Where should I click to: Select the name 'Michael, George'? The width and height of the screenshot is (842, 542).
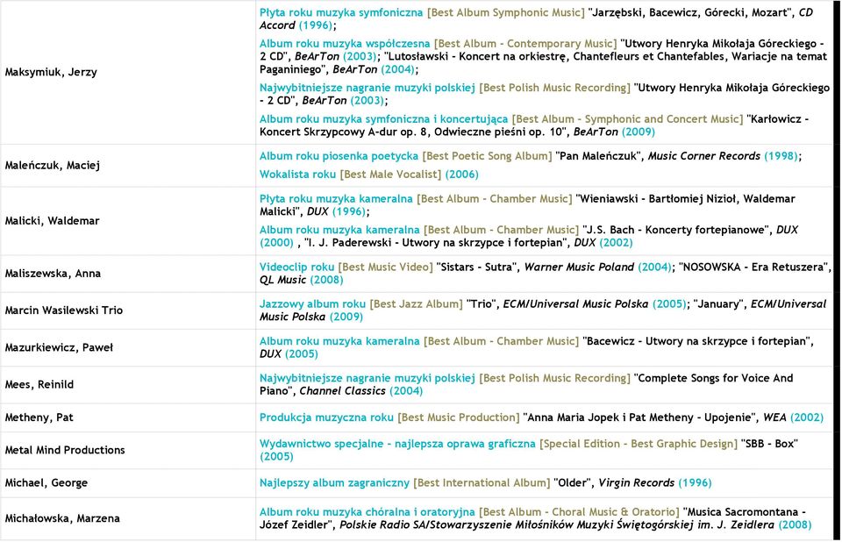tap(46, 483)
